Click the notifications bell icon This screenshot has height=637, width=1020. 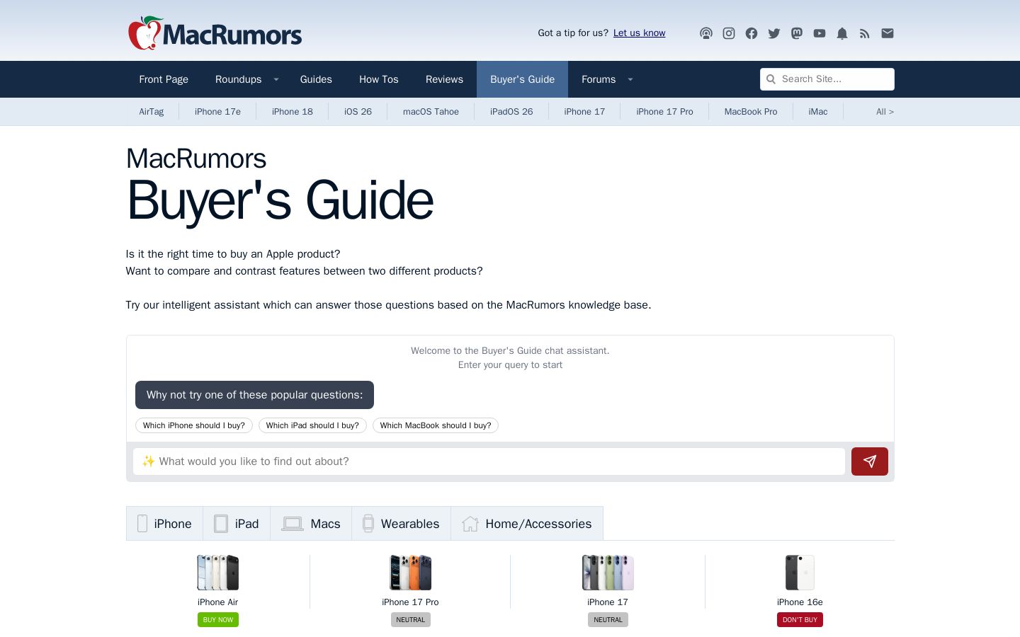point(842,33)
